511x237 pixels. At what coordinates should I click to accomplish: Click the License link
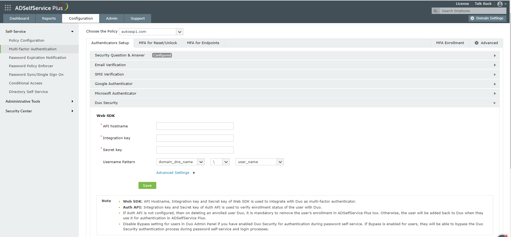(462, 4)
